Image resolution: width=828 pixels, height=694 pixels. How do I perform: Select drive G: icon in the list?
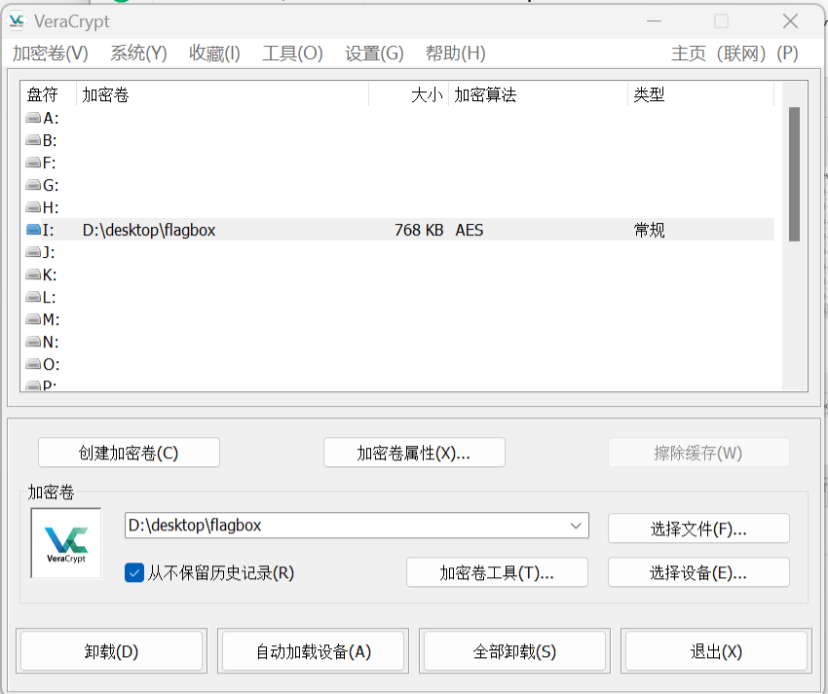pos(33,185)
